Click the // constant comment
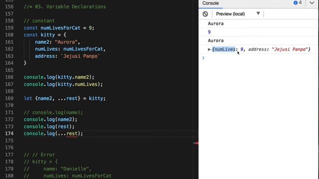Viewport: 319px width, 179px height. [39, 21]
